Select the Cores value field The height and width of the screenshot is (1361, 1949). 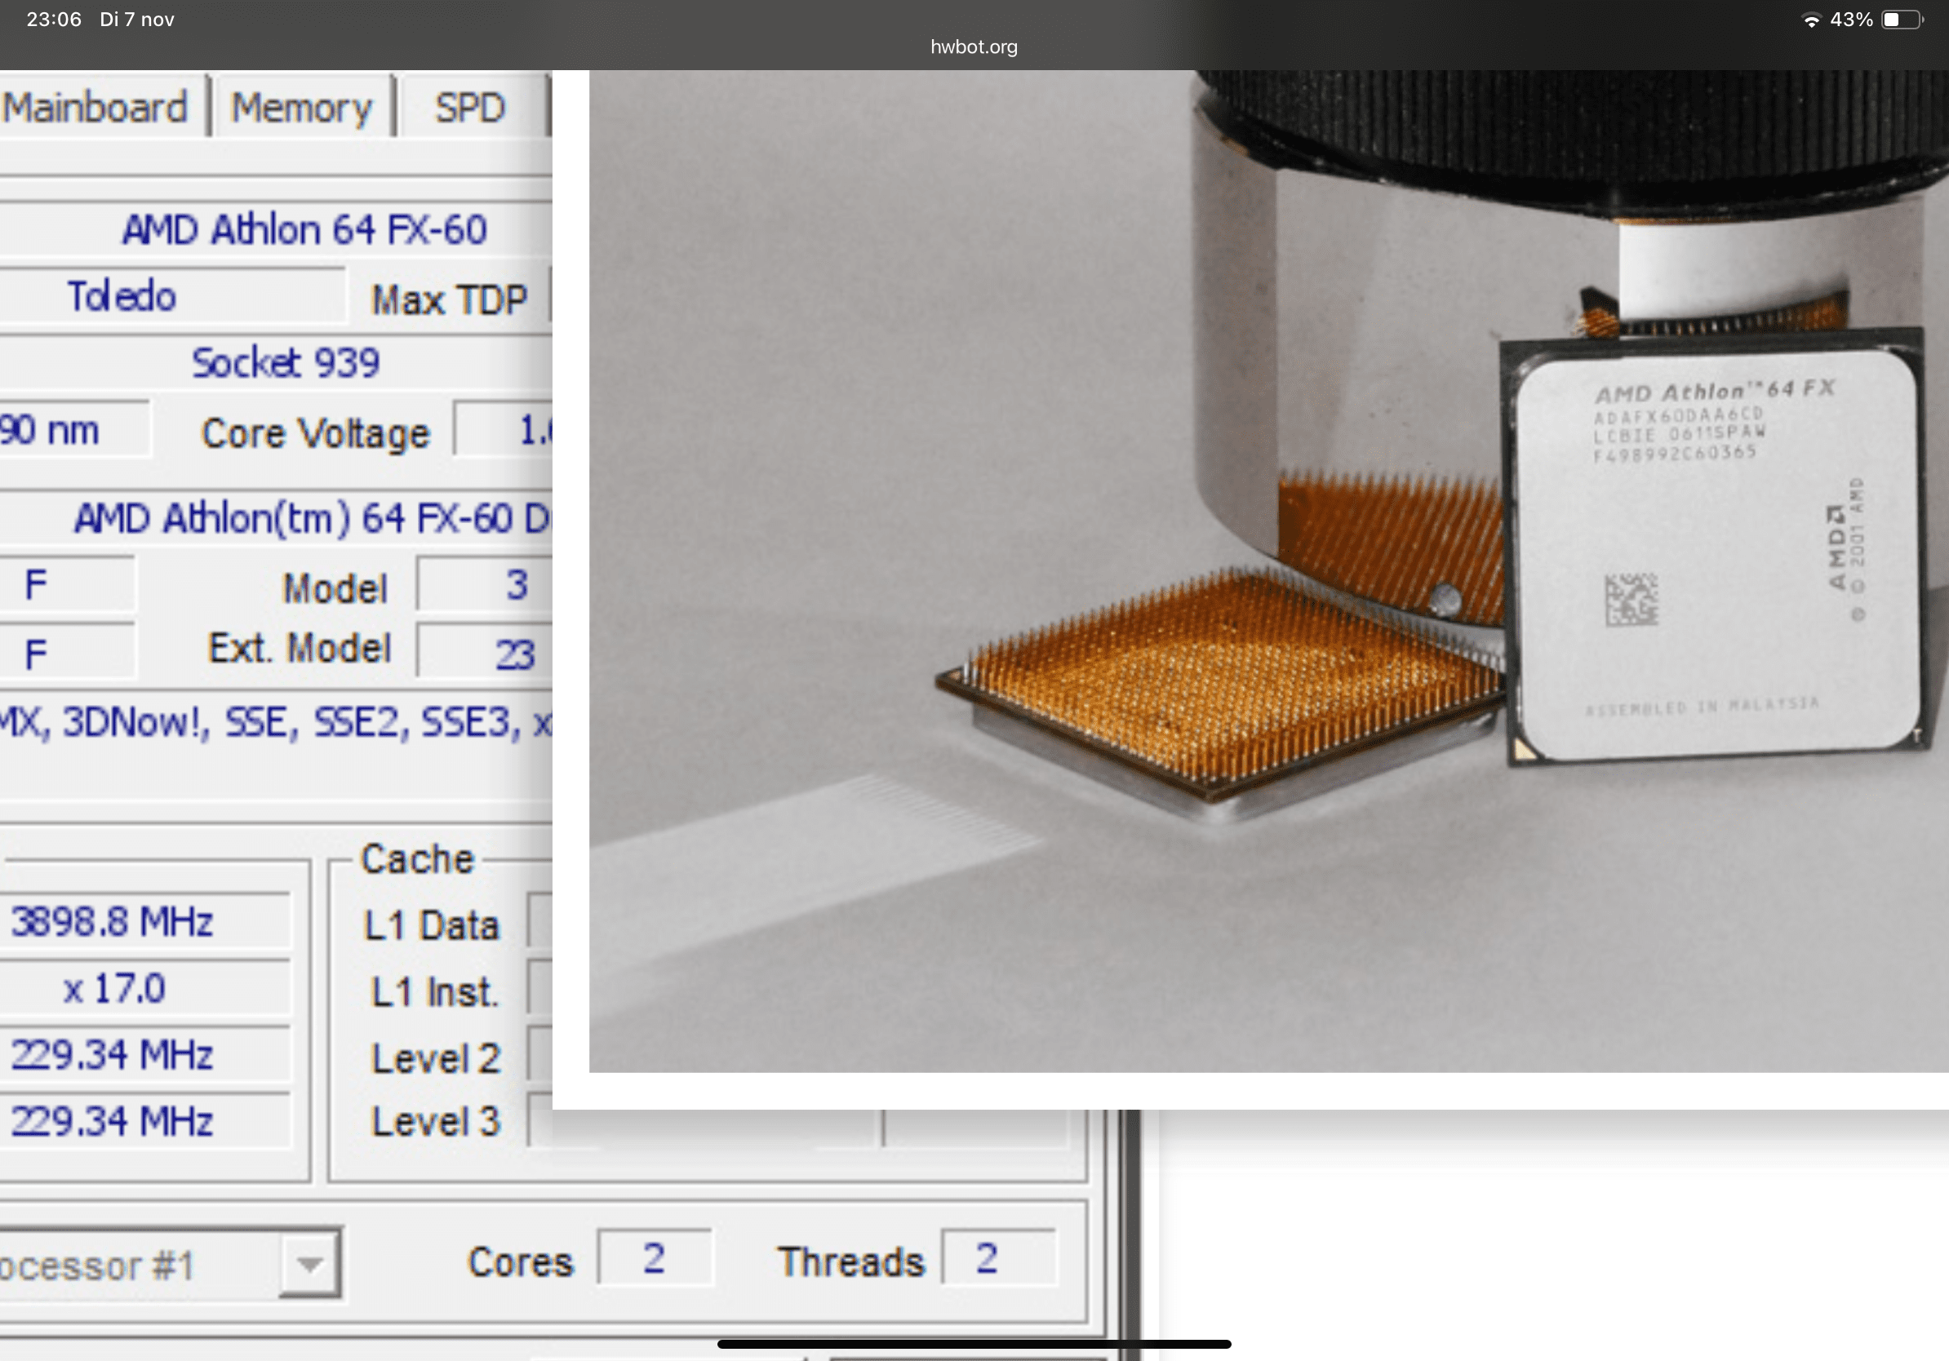point(655,1258)
